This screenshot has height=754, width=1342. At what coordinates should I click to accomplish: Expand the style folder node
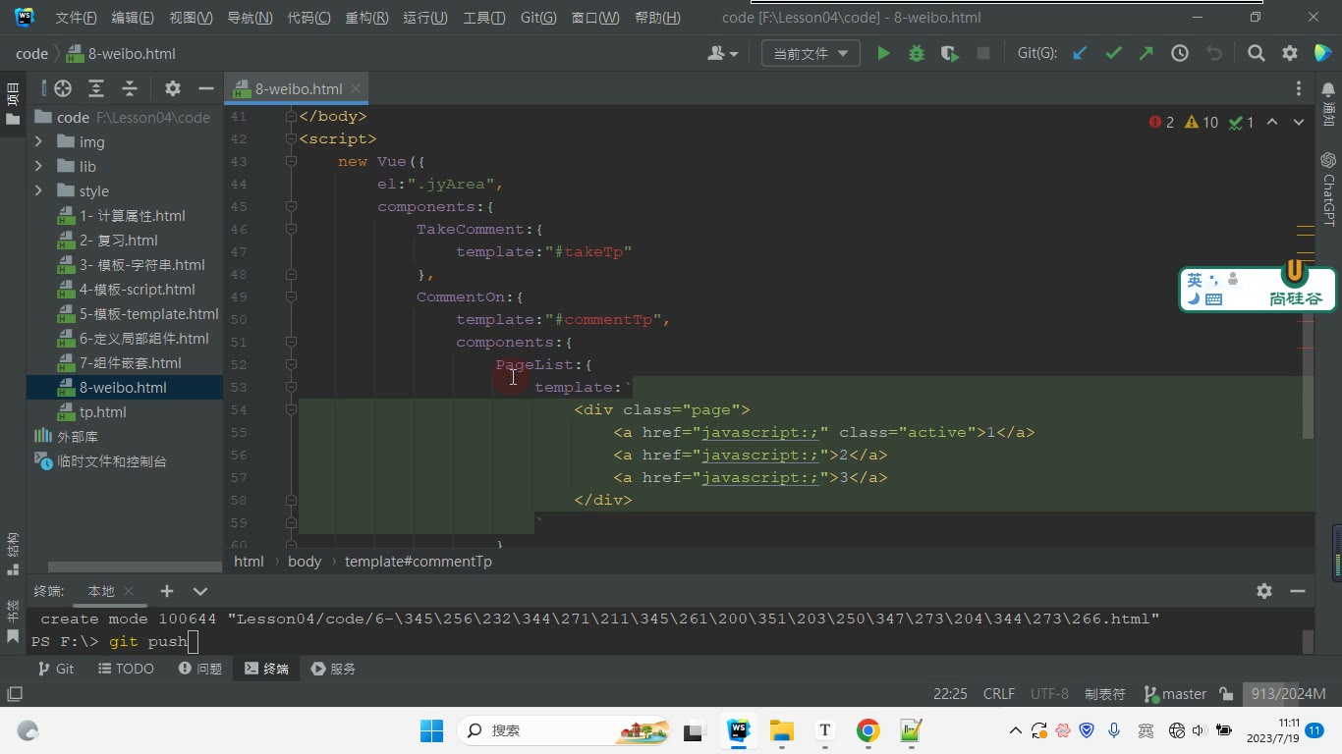click(x=38, y=191)
